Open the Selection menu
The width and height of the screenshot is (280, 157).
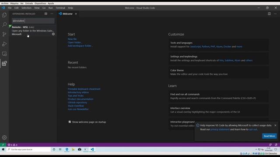(26, 8)
